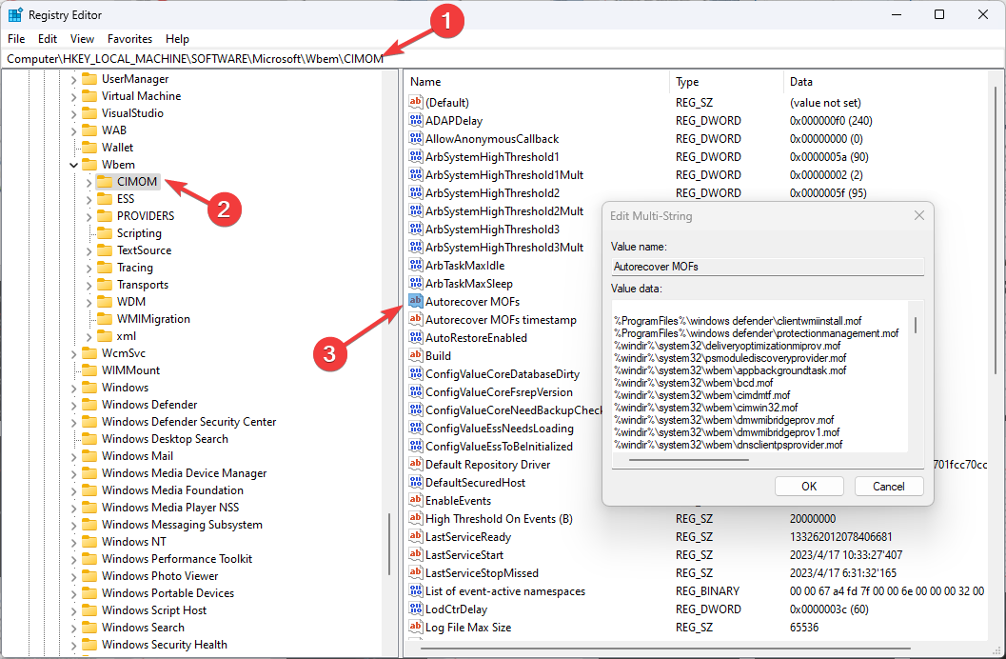Viewport: 1006px width, 659px height.
Task: Expand the Tracing key chevron
Action: pyautogui.click(x=89, y=268)
